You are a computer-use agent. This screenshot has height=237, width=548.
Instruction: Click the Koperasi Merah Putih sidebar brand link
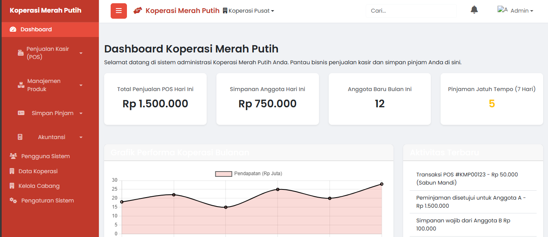click(x=46, y=11)
